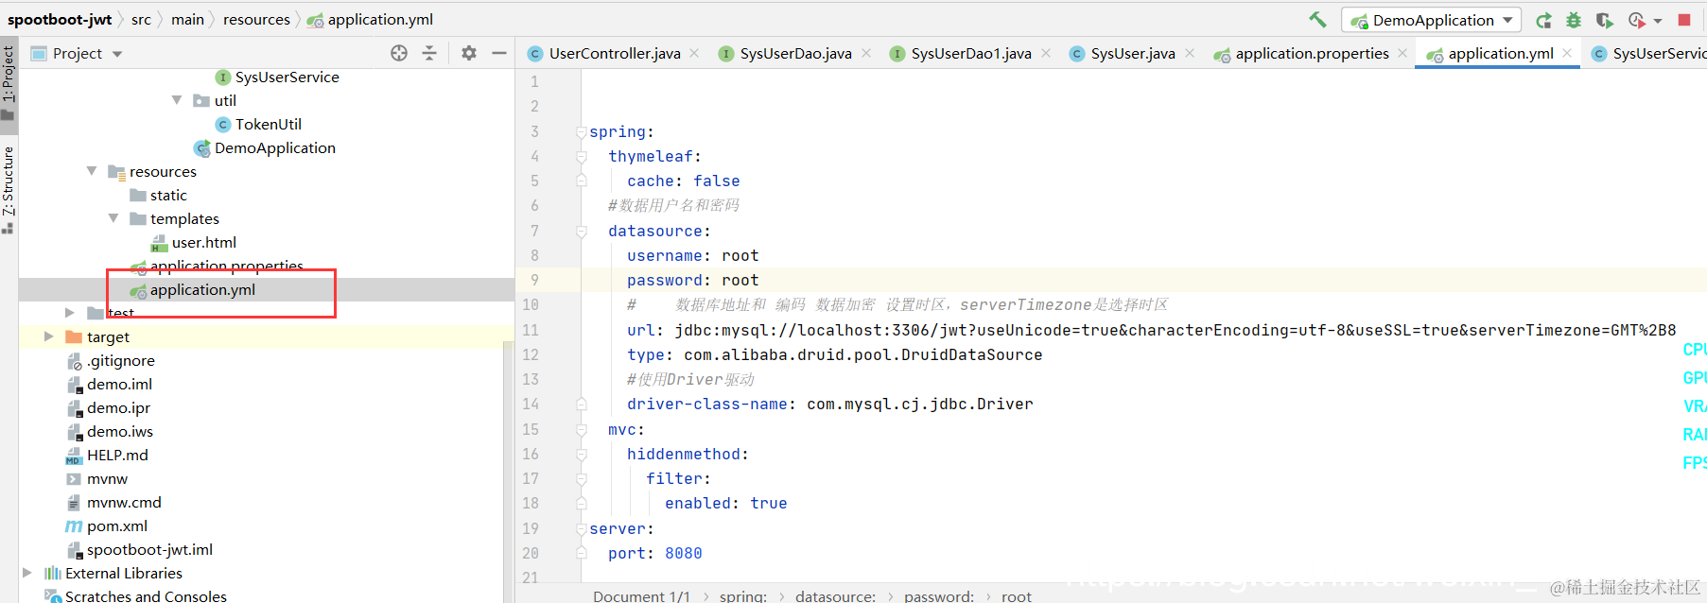1707x603 pixels.
Task: Expand the target folder
Action: pos(48,336)
